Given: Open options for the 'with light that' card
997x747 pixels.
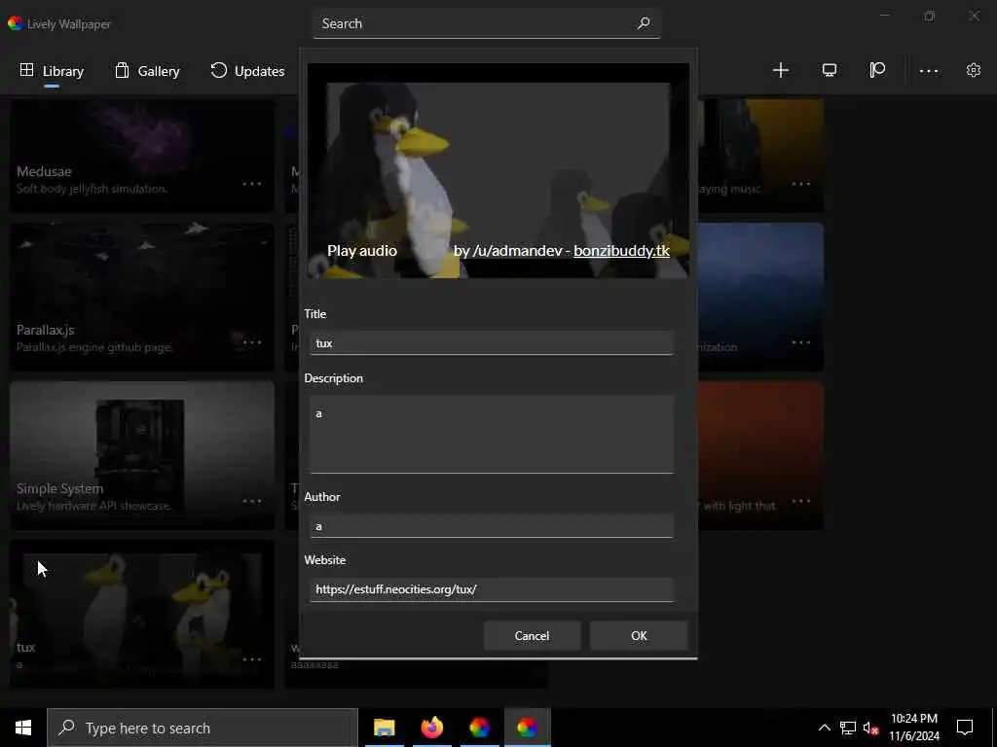Looking at the screenshot, I should click(801, 501).
